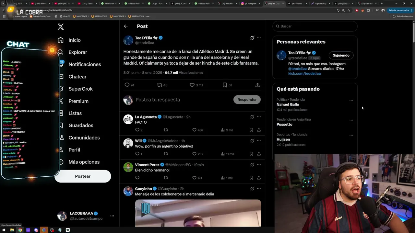The height and width of the screenshot is (233, 415).
Task: Open Teo D'Elia avatar in main post
Action: click(x=128, y=40)
